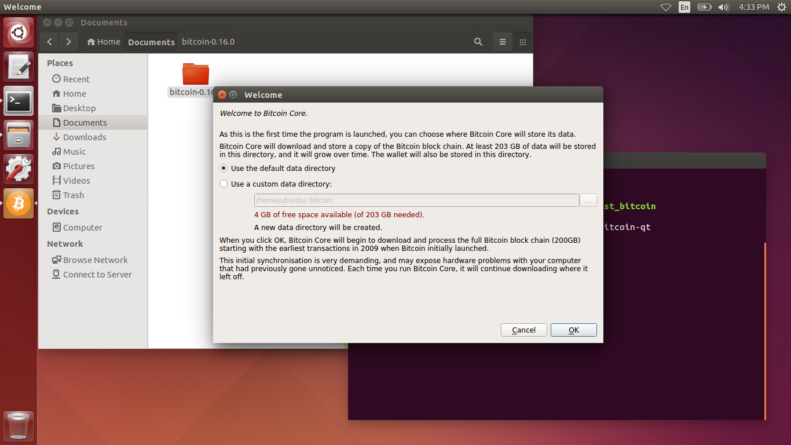The image size is (791, 445).
Task: Click the 'Welcome to Bitcoin Core.' heading
Action: pos(263,113)
